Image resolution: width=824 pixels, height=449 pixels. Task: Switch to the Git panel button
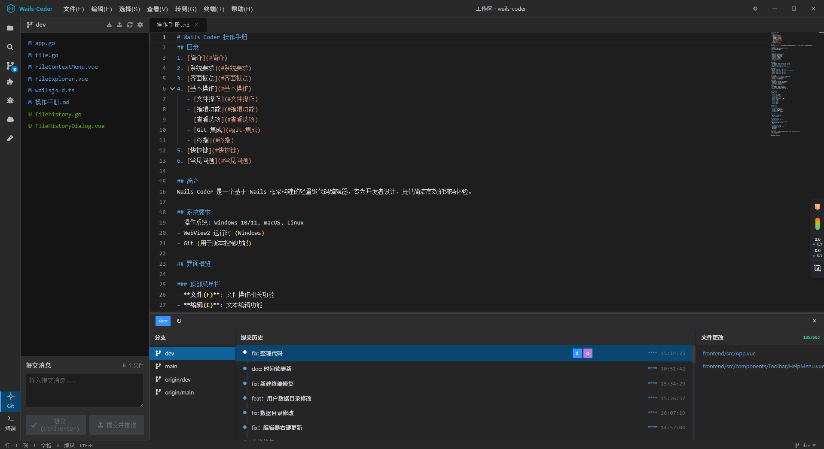click(x=10, y=401)
